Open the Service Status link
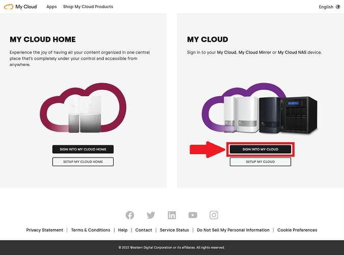344x255 pixels. click(174, 230)
